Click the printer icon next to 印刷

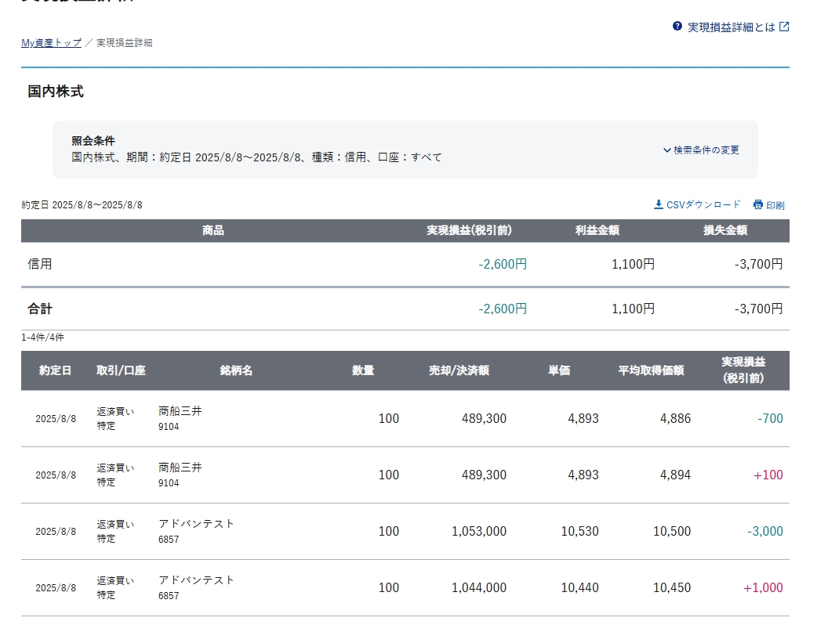click(758, 205)
